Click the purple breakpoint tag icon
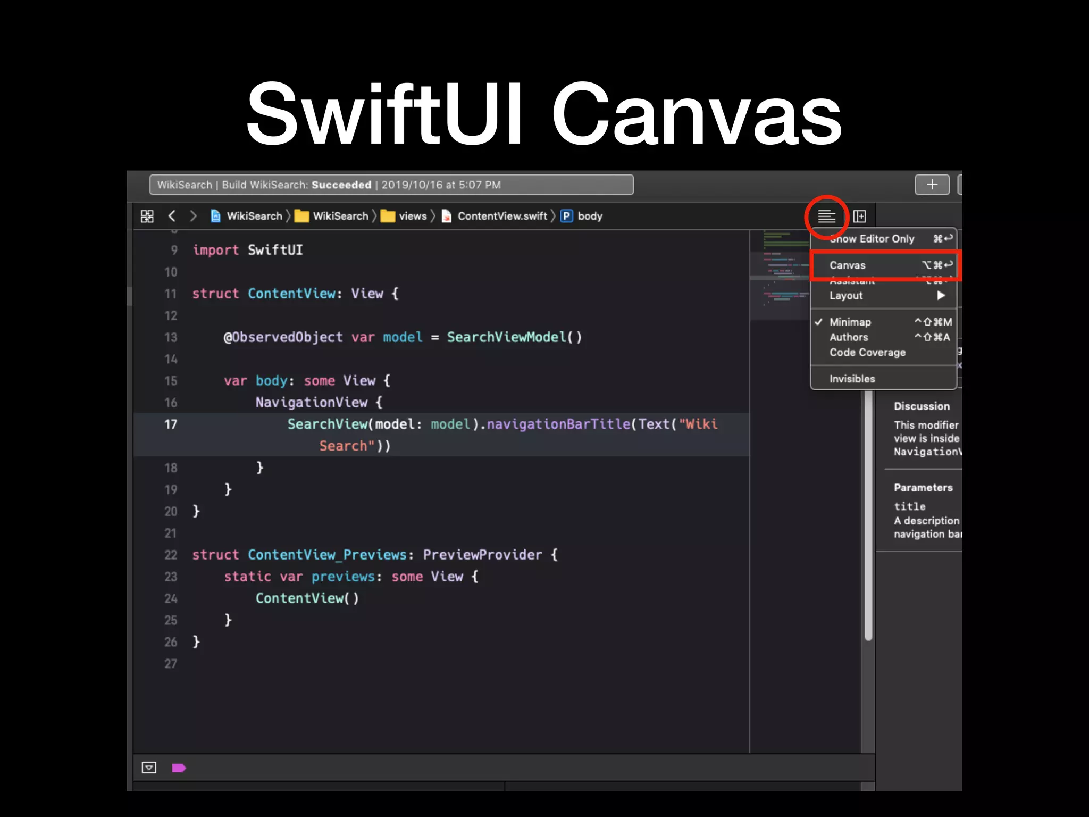Screen dimensions: 1089x817 click(179, 768)
